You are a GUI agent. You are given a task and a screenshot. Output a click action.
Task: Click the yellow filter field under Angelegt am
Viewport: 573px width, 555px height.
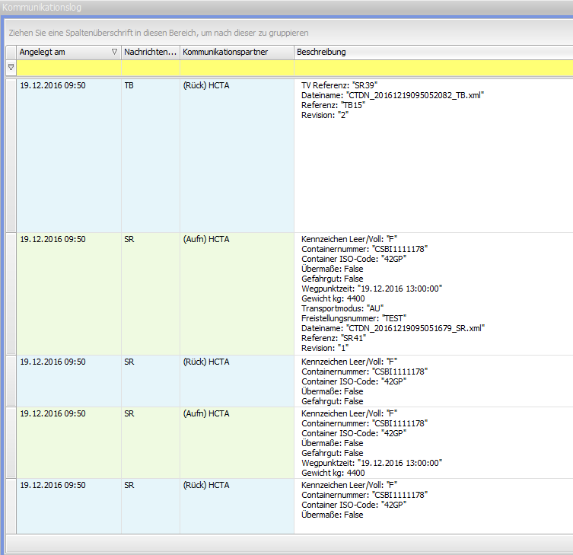[68, 68]
